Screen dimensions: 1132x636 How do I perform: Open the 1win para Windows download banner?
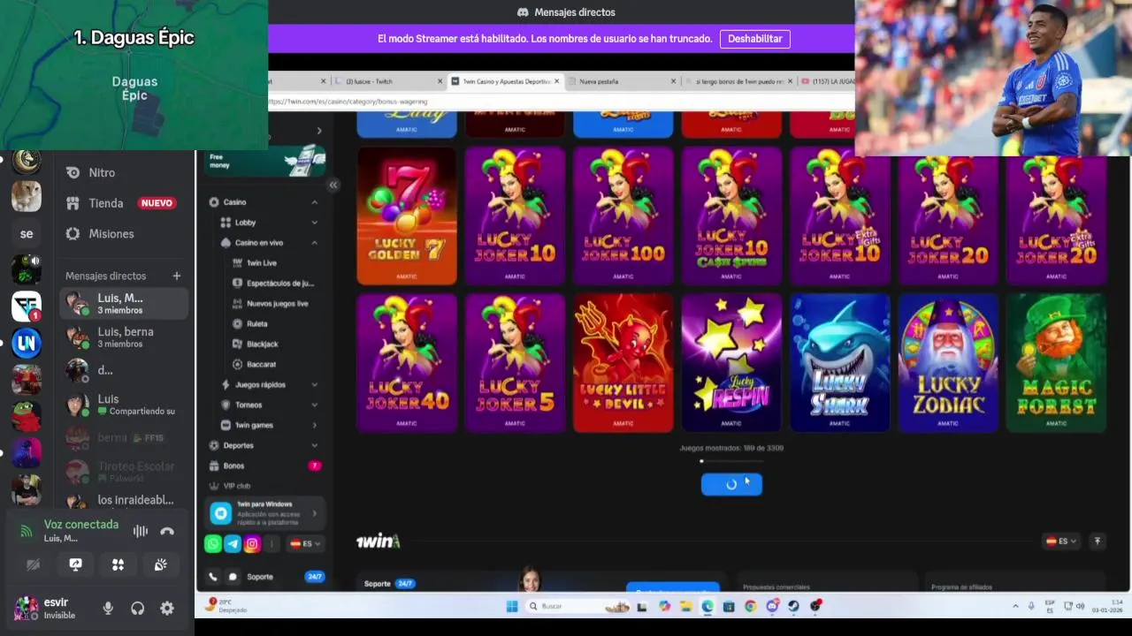tap(265, 513)
